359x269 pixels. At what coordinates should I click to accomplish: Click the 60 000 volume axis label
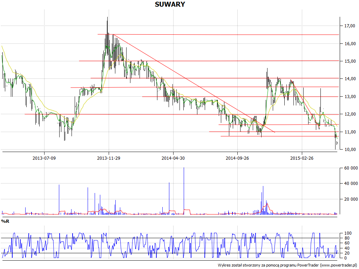click(x=351, y=168)
